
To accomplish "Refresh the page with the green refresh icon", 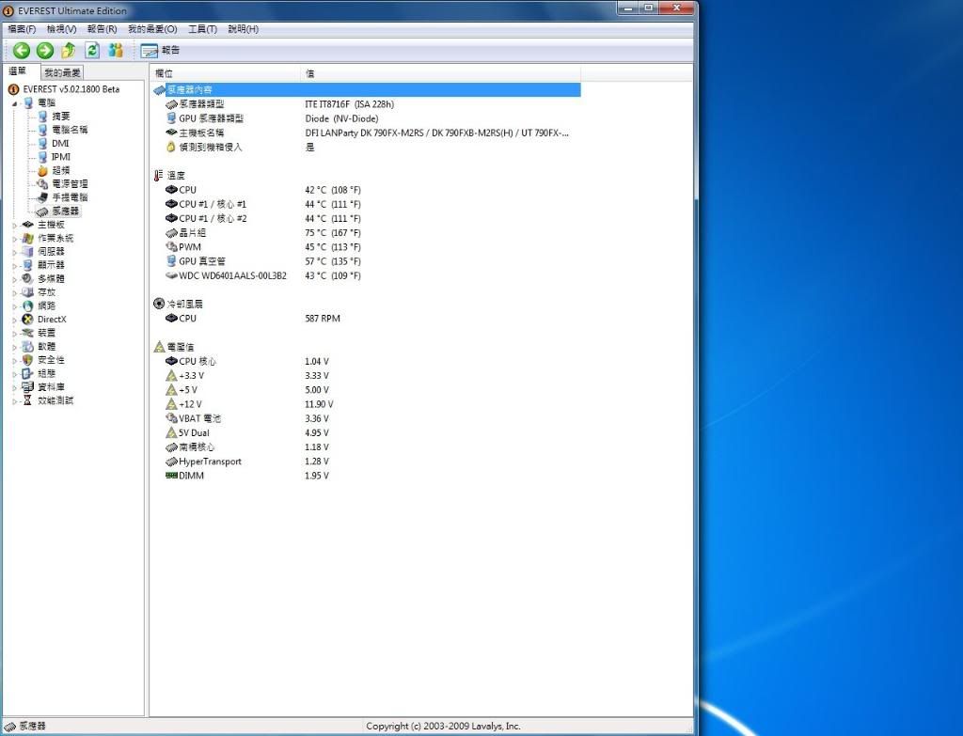I will [92, 51].
